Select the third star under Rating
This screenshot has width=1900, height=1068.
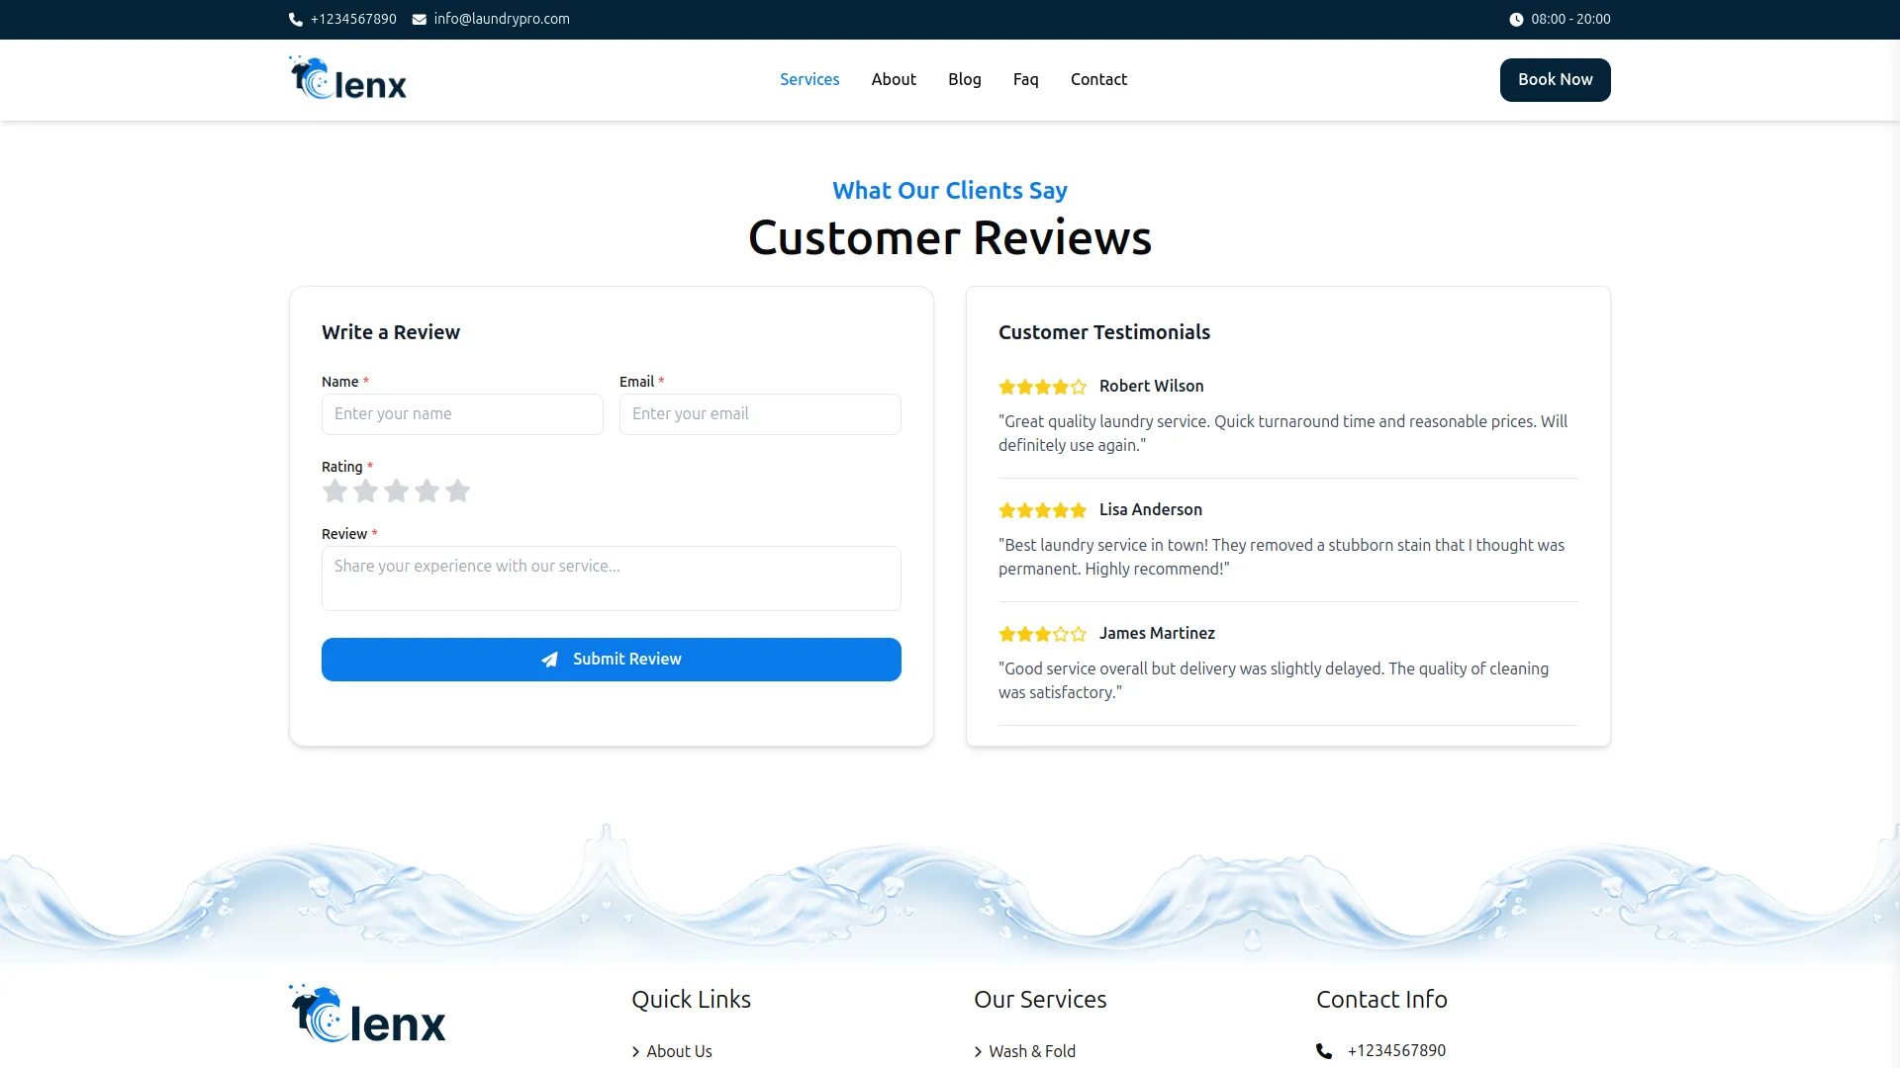click(x=396, y=490)
